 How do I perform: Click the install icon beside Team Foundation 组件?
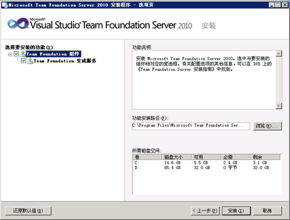tap(23, 54)
